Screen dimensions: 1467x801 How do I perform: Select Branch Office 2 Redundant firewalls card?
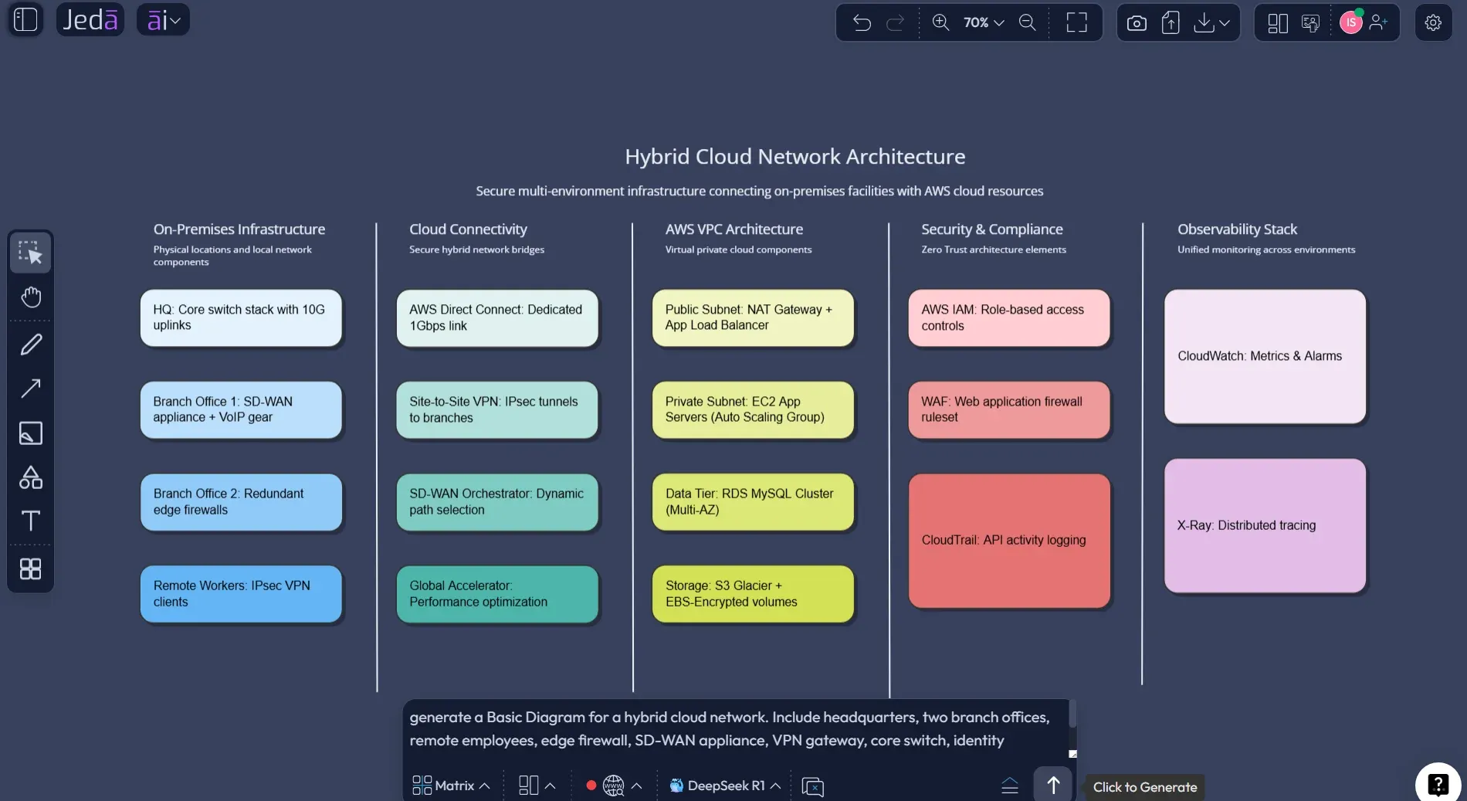click(x=241, y=501)
